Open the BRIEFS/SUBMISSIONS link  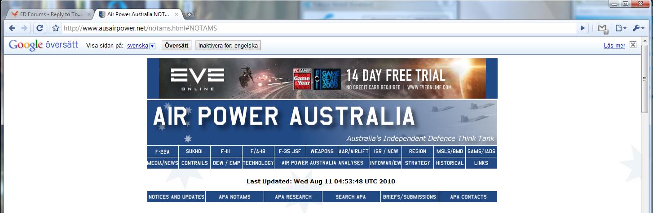409,197
